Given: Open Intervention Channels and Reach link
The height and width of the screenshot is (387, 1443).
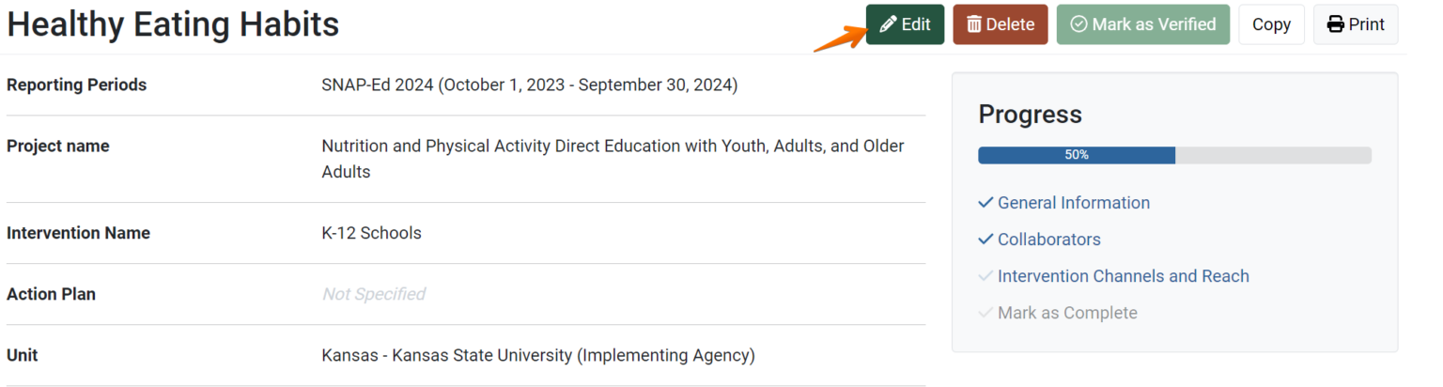Looking at the screenshot, I should tap(1123, 276).
